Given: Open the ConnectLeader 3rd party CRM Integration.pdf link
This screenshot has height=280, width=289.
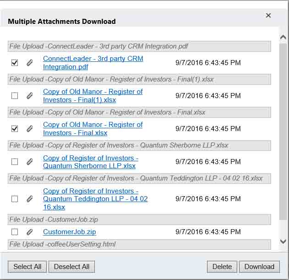Looking at the screenshot, I should coord(93,63).
